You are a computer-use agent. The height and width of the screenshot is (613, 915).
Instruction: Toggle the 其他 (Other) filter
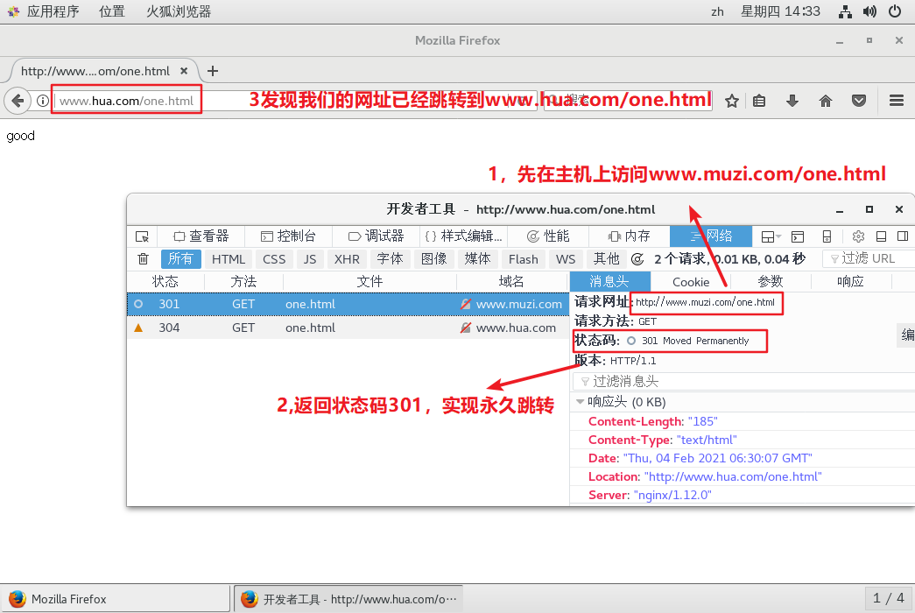[x=606, y=258]
